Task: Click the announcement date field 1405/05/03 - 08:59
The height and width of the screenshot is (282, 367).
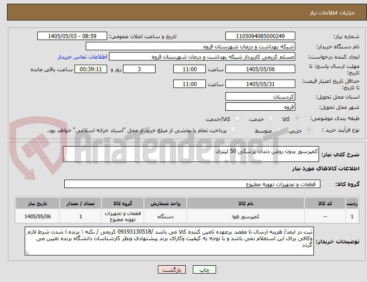Action: point(72,36)
